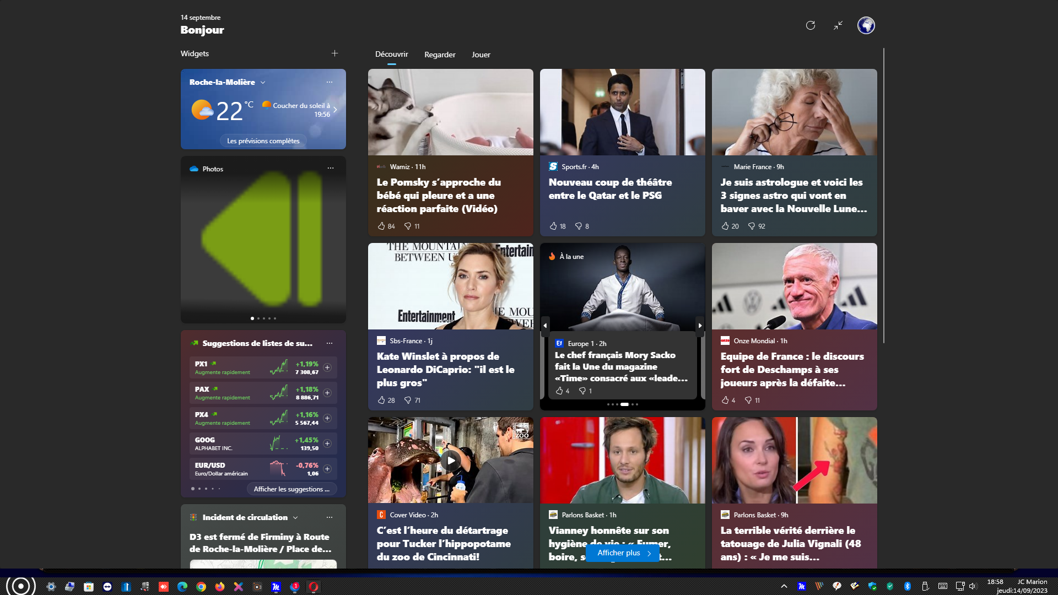The height and width of the screenshot is (595, 1058).
Task: Add GOOG to watchlist
Action: coord(327,443)
